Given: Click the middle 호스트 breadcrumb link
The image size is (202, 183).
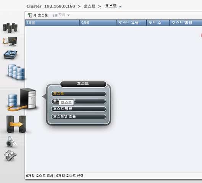Looking at the screenshot, I should pos(89,6).
